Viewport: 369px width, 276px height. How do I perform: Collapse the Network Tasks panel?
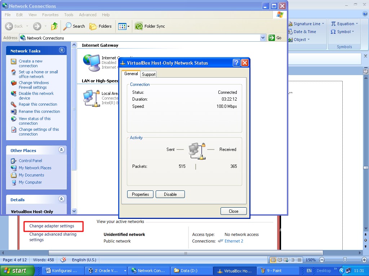pyautogui.click(x=62, y=50)
